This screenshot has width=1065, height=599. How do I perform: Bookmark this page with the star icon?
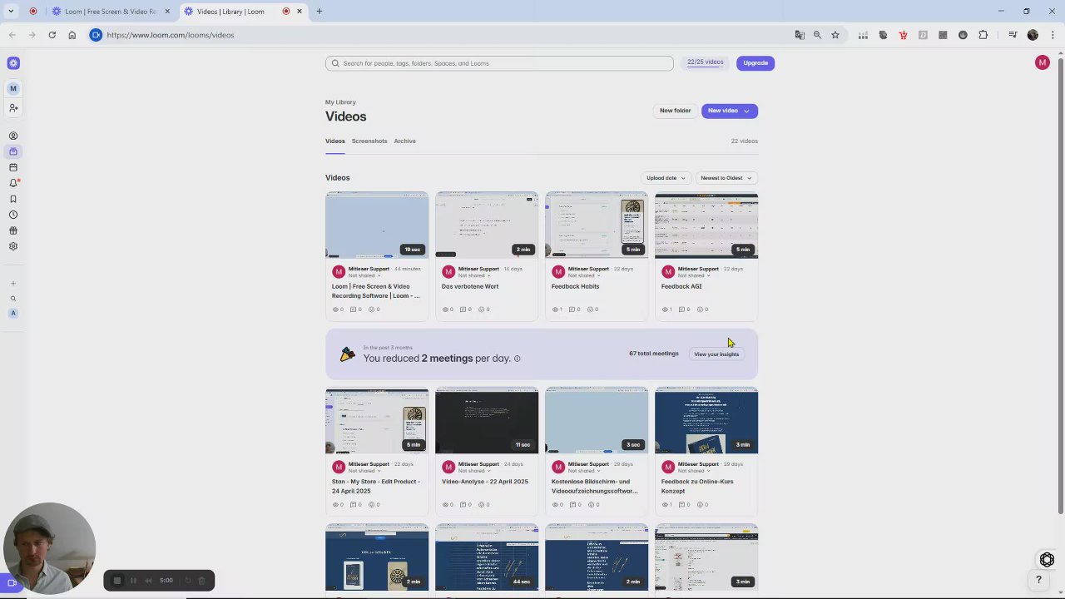click(835, 35)
